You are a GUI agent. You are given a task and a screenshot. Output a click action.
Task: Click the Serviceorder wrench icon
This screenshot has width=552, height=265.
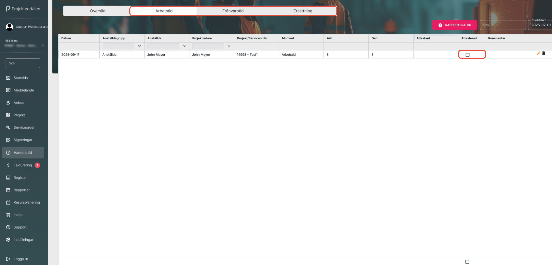click(x=8, y=128)
